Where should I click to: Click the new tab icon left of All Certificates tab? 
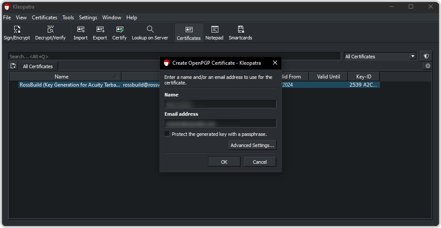13,66
